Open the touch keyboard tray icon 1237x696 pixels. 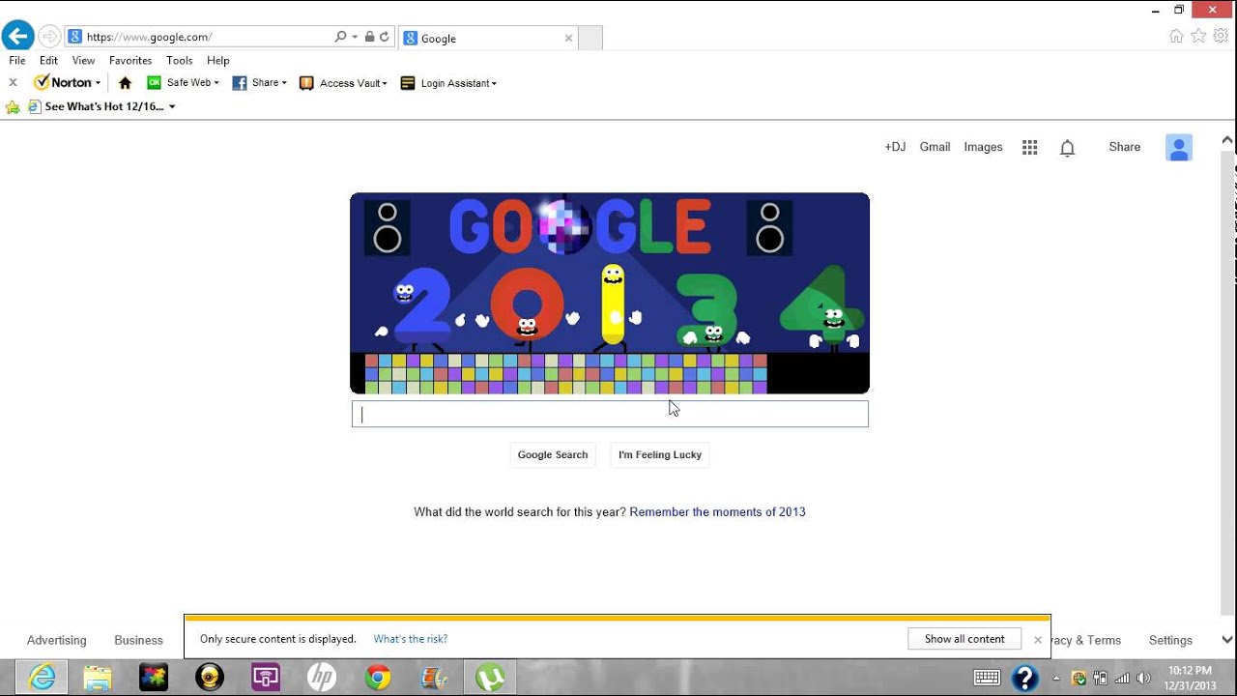click(x=987, y=678)
